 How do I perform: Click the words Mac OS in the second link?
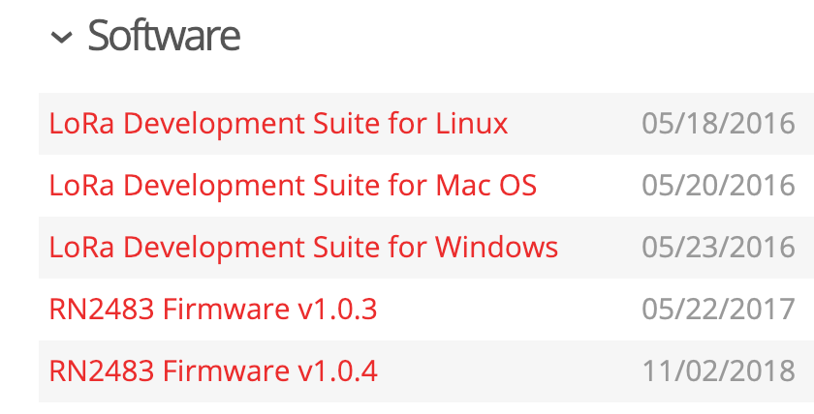coord(485,186)
